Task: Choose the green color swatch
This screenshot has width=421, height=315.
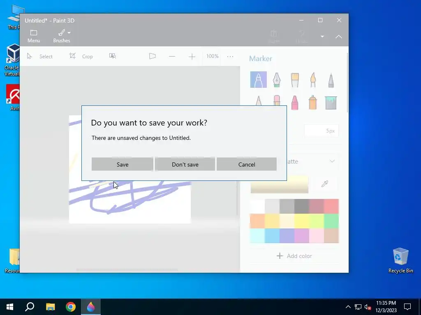Action: [x=331, y=221]
